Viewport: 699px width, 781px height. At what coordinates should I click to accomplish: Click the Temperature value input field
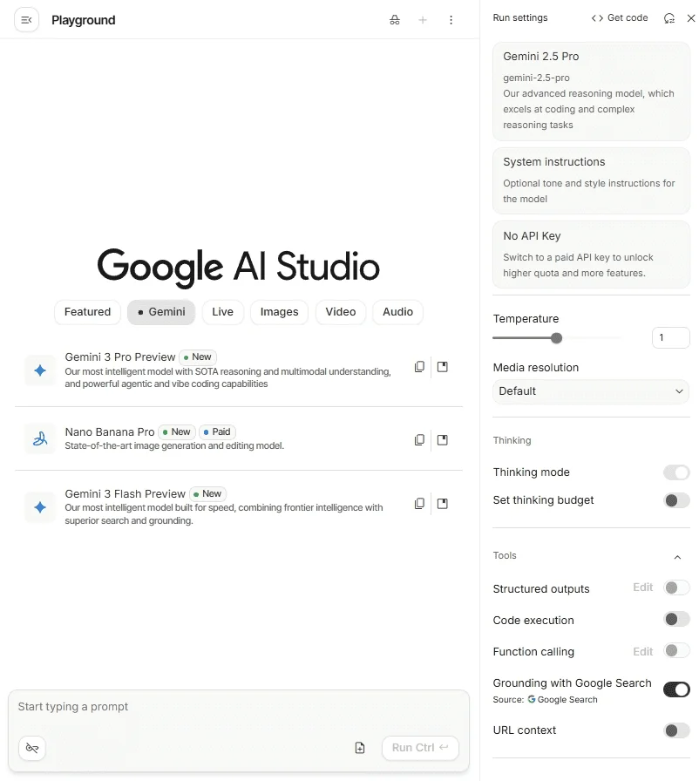click(x=670, y=337)
